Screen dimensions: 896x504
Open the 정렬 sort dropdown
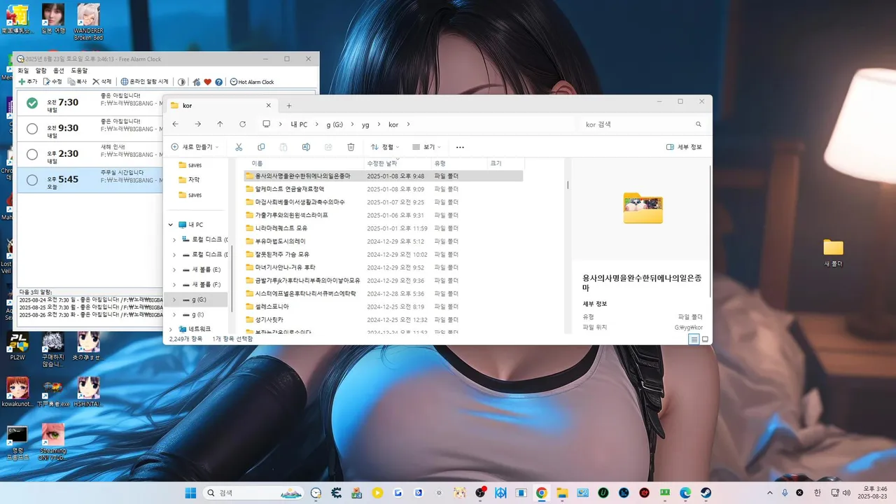click(x=385, y=147)
